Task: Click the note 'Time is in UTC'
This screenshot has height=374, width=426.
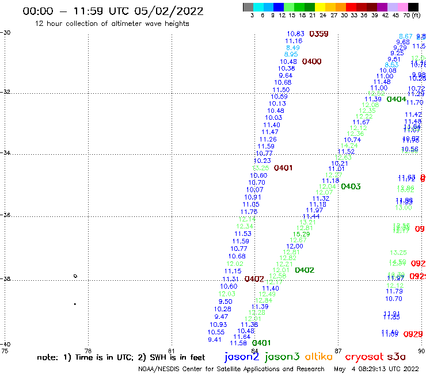Action: 103,357
